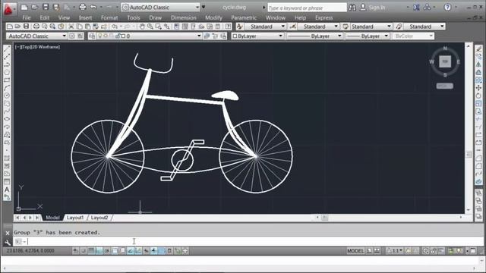The width and height of the screenshot is (486, 273).
Task: Open the Express menu
Action: tap(324, 17)
